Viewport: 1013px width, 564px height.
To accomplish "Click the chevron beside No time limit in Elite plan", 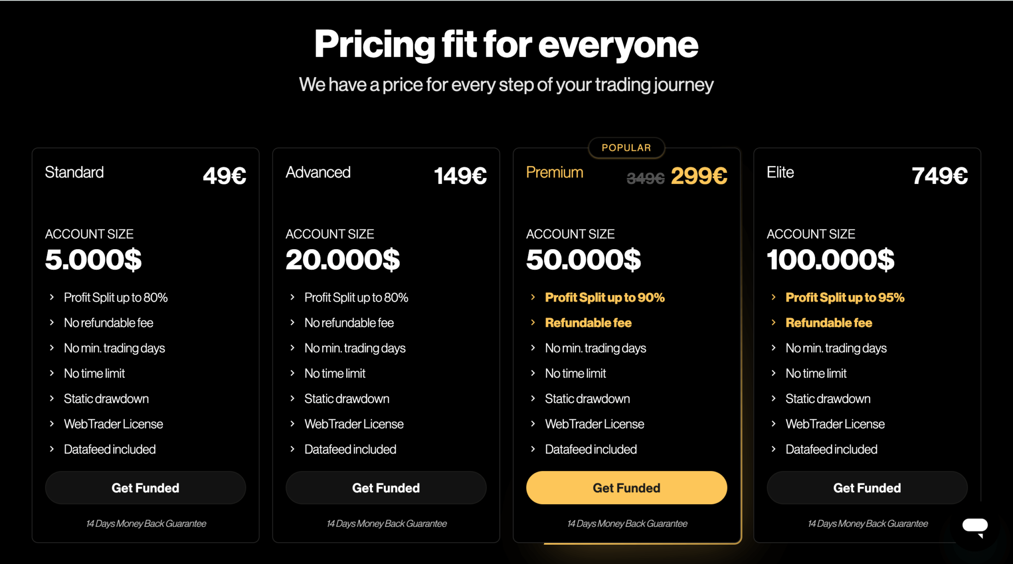I will click(774, 373).
